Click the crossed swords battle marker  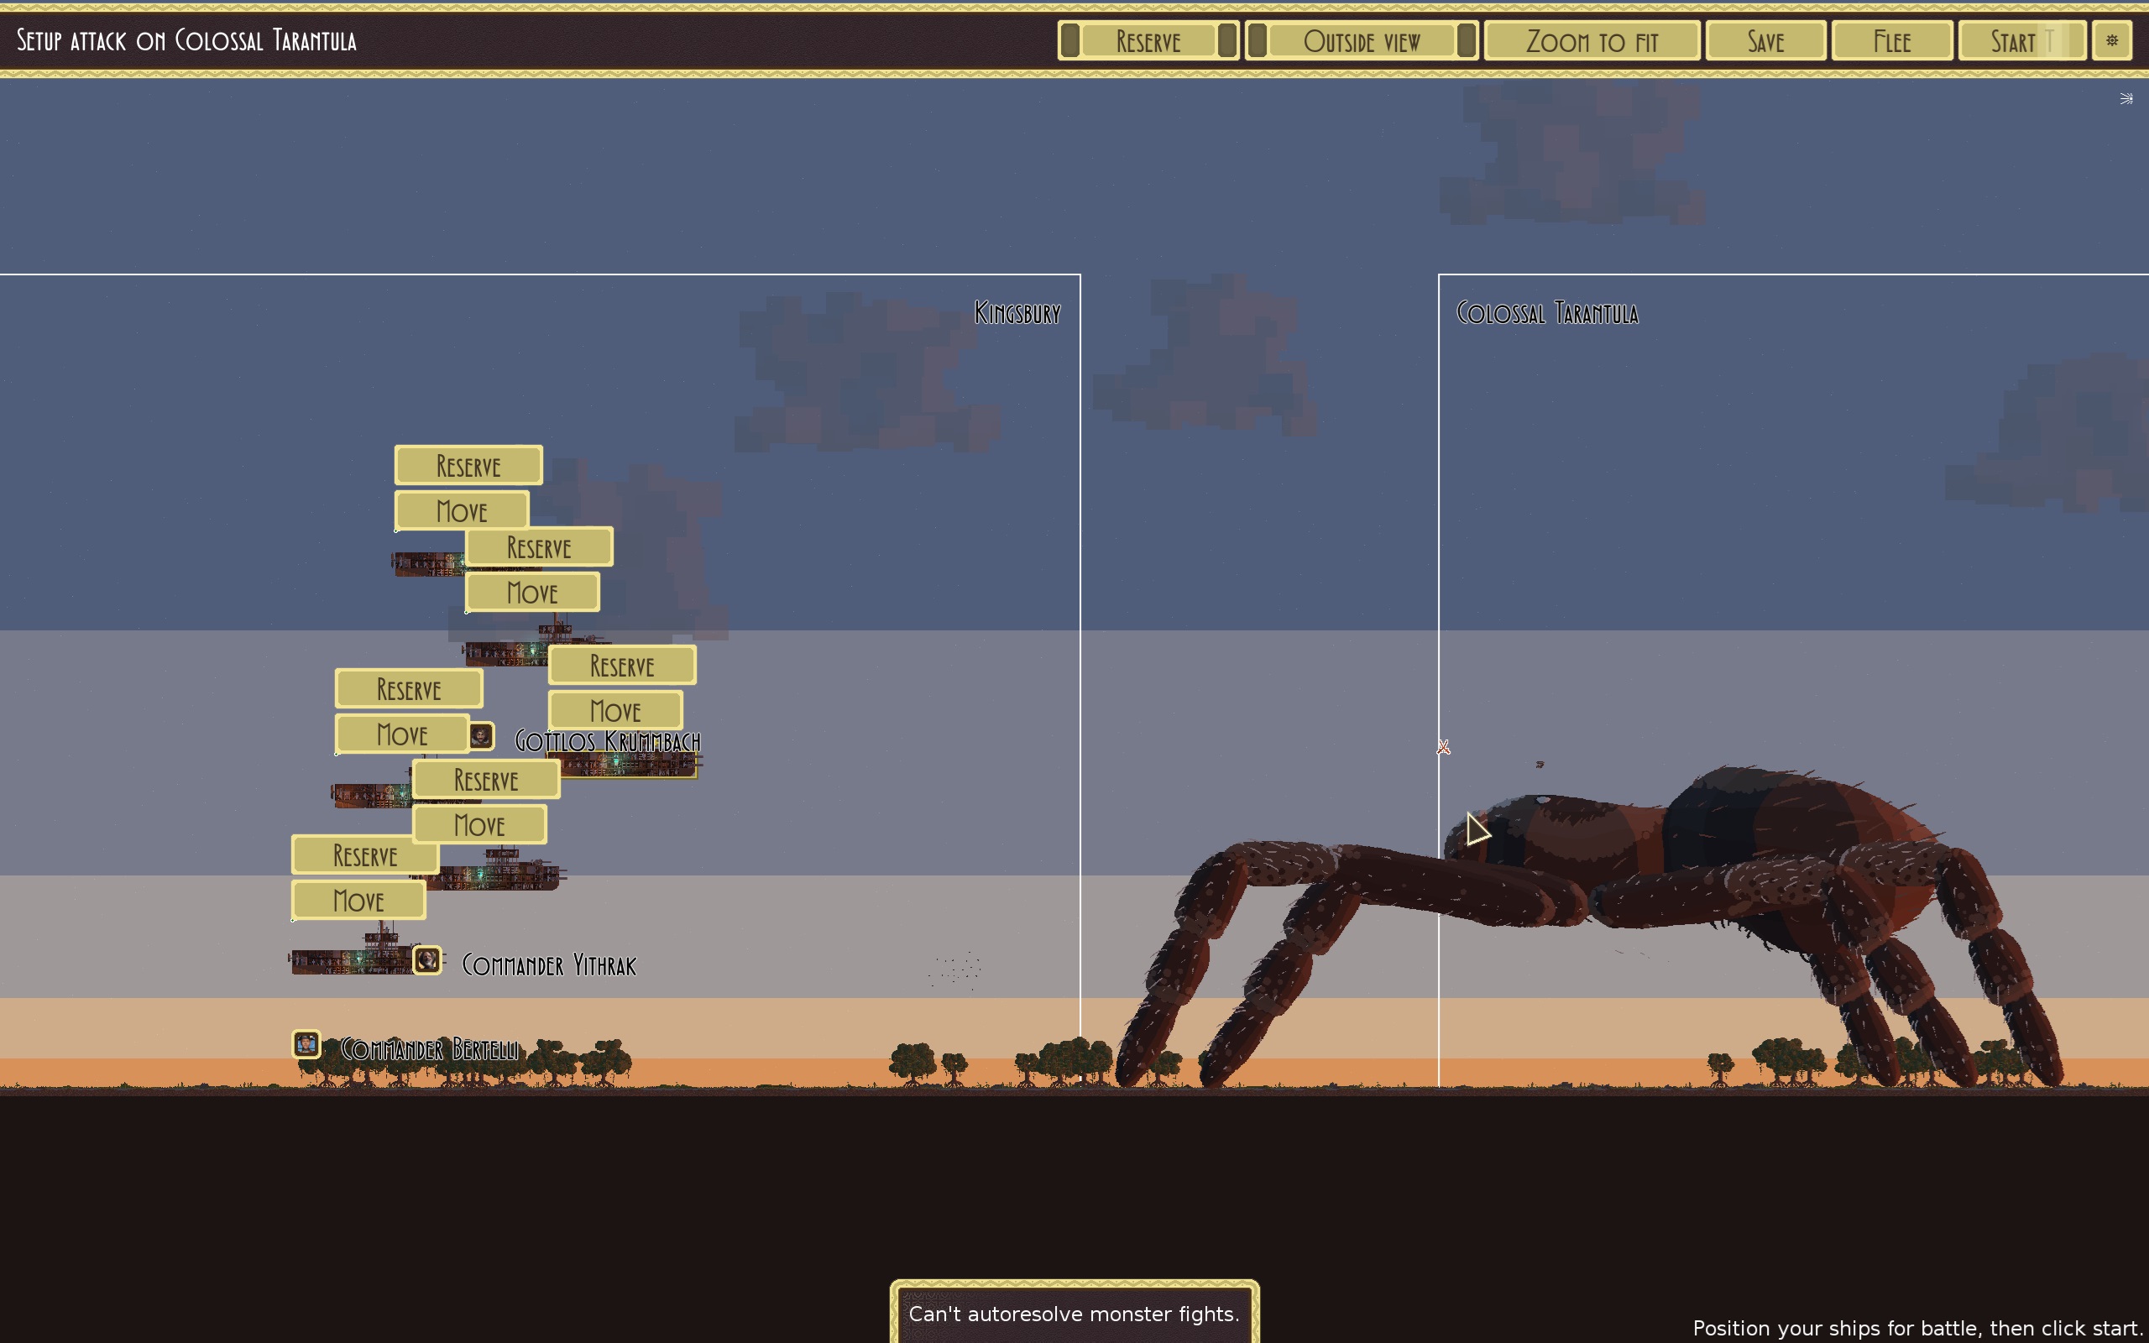point(1443,748)
